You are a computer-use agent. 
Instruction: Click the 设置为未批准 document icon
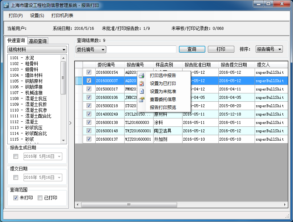(x=142, y=92)
